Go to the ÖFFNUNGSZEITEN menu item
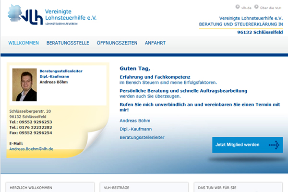Image resolution: width=288 pixels, height=192 pixels. pos(117,43)
